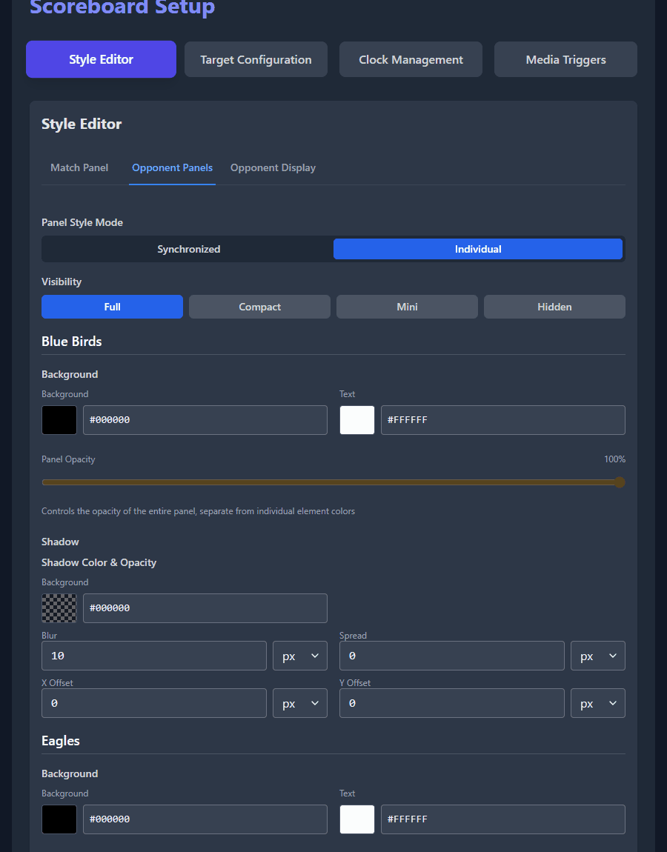This screenshot has width=667, height=852.
Task: Set panel style mode to Synchronized
Action: click(x=189, y=249)
